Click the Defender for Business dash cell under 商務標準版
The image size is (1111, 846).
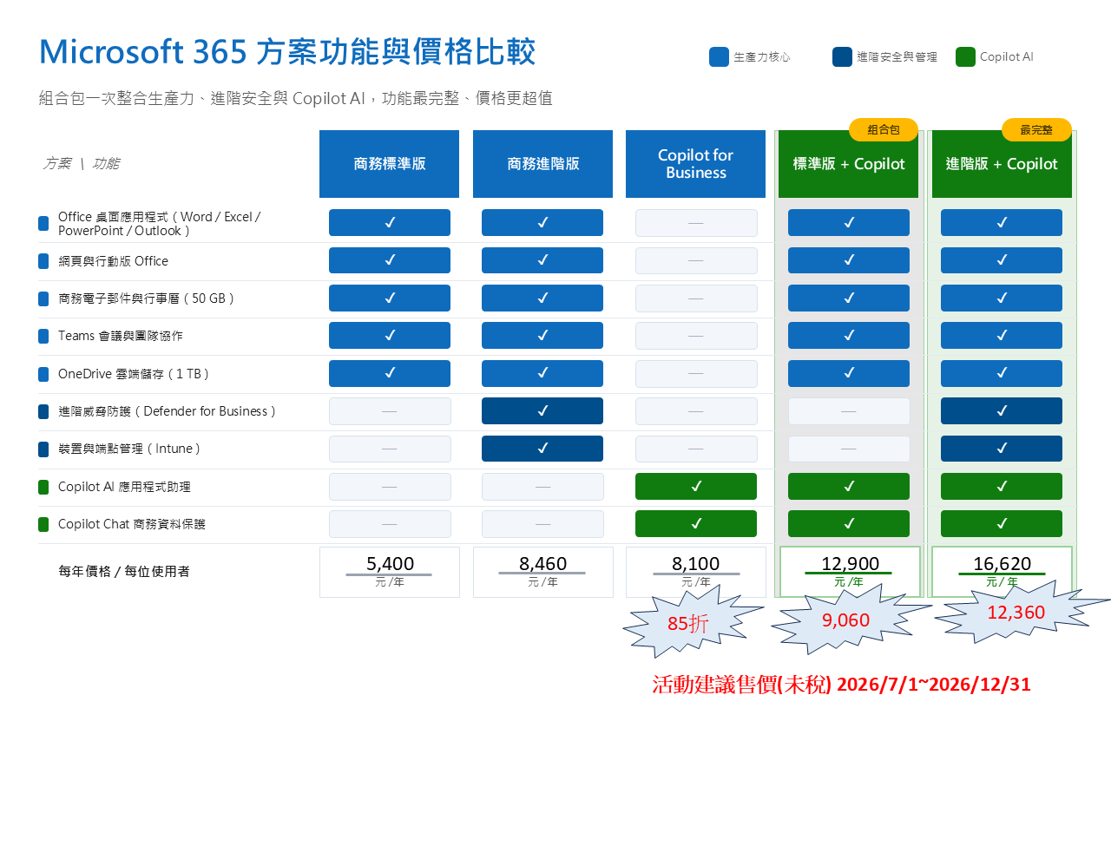point(390,411)
